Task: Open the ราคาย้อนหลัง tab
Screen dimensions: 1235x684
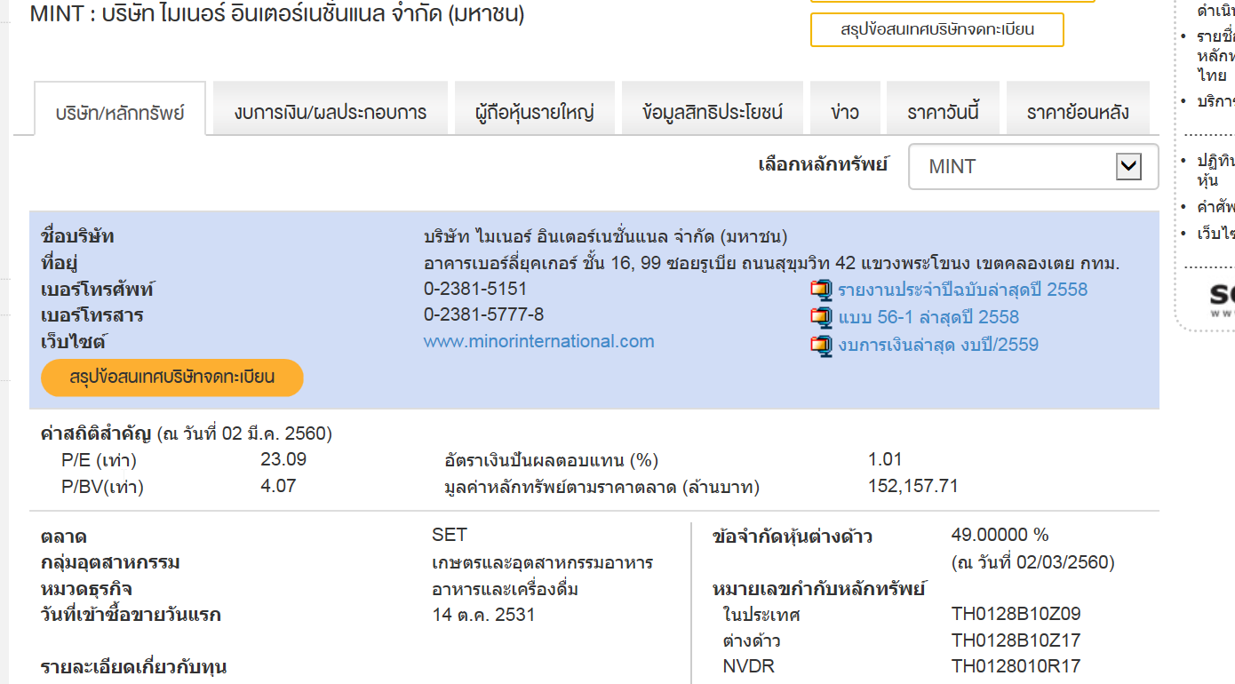Action: [1078, 109]
